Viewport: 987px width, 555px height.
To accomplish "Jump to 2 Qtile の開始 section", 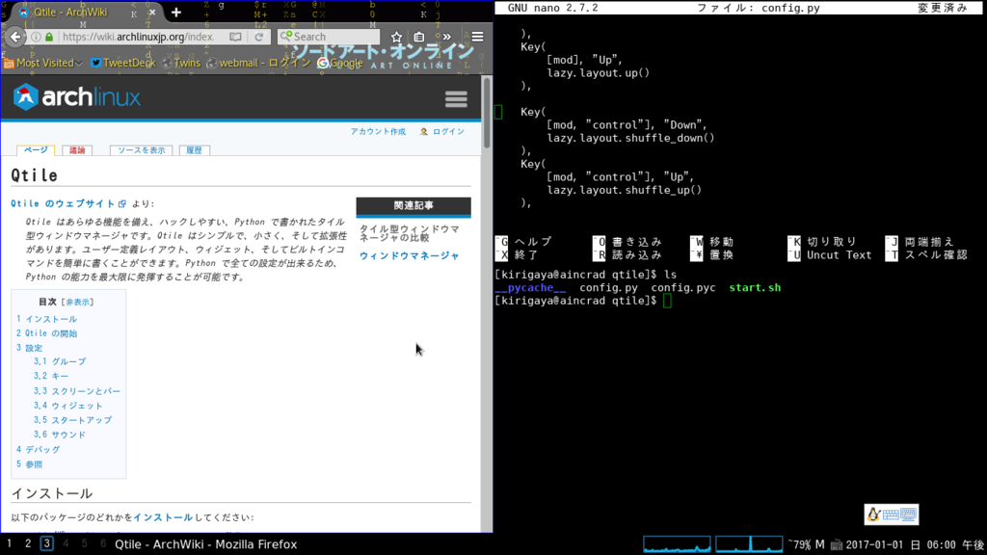I will pos(46,333).
